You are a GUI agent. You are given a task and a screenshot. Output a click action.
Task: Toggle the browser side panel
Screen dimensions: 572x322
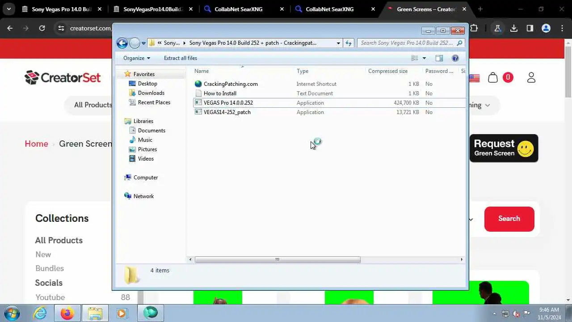pyautogui.click(x=530, y=28)
